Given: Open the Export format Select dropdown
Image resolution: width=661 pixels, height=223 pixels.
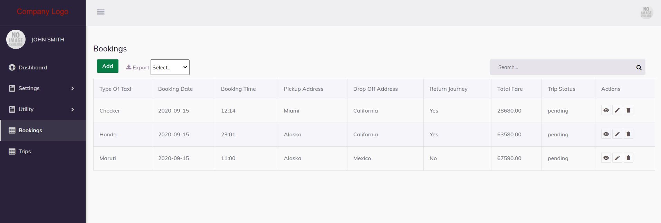Looking at the screenshot, I should [x=170, y=67].
